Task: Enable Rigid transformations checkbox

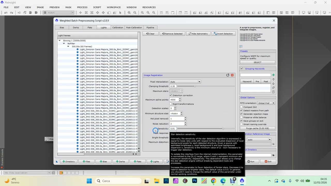Action: [x=171, y=104]
